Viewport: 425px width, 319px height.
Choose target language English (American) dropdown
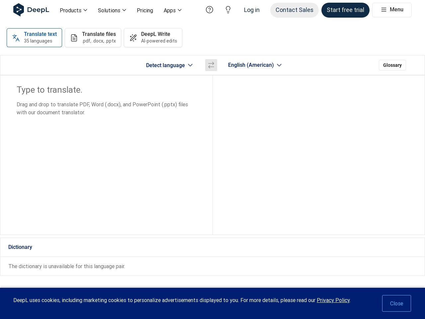click(x=255, y=65)
